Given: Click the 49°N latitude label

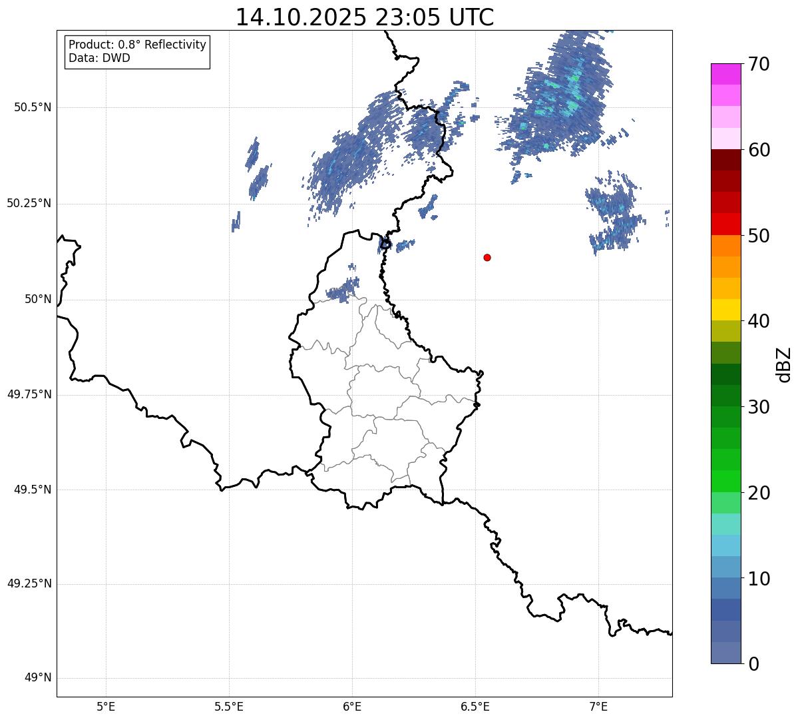Looking at the screenshot, I should 38,678.
